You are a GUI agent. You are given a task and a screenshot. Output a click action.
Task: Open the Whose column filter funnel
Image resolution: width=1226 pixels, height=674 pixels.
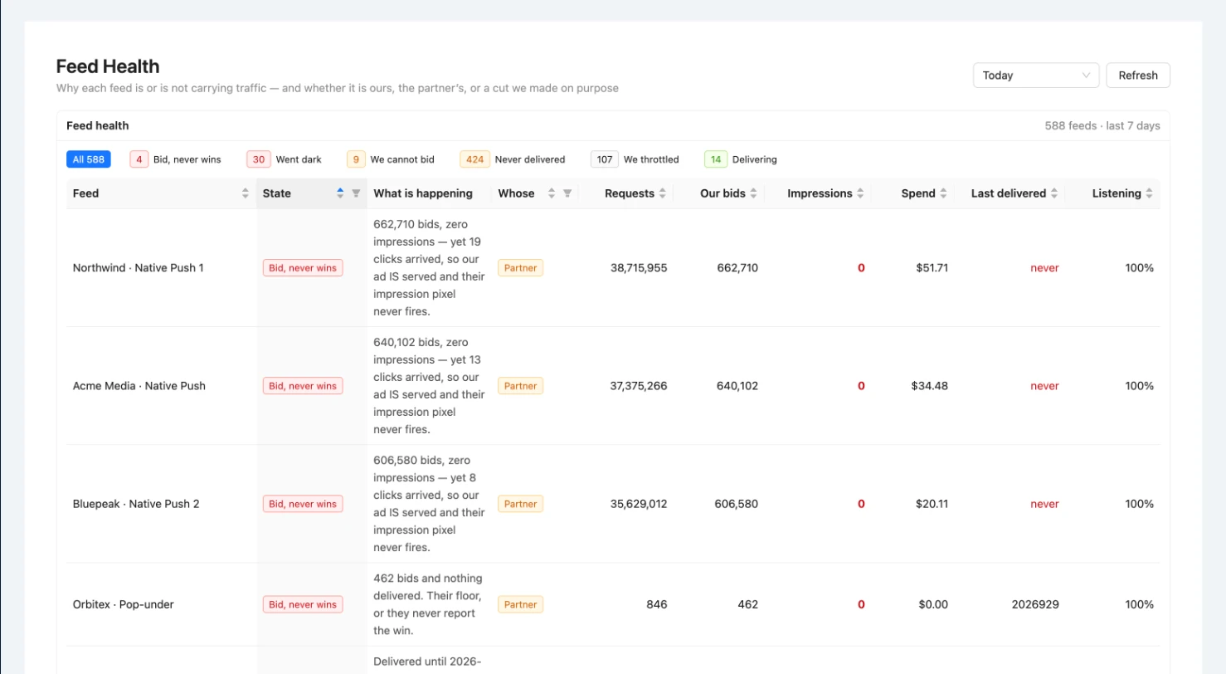[x=567, y=193]
